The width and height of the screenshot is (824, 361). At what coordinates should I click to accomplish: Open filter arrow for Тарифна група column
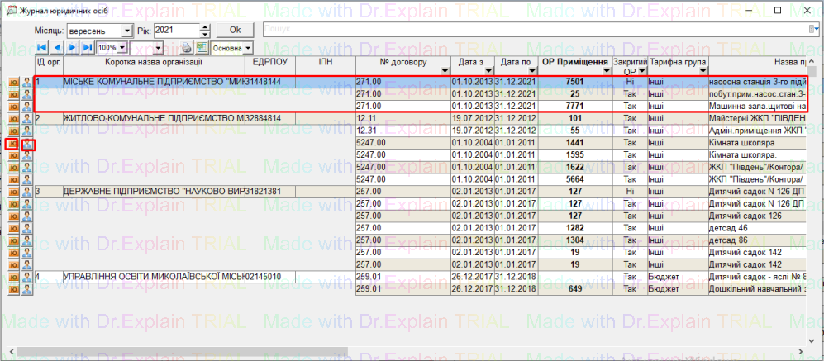[702, 70]
